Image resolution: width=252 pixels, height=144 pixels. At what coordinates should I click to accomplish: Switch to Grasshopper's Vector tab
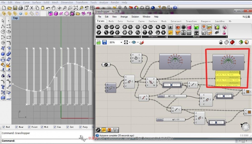(130, 21)
